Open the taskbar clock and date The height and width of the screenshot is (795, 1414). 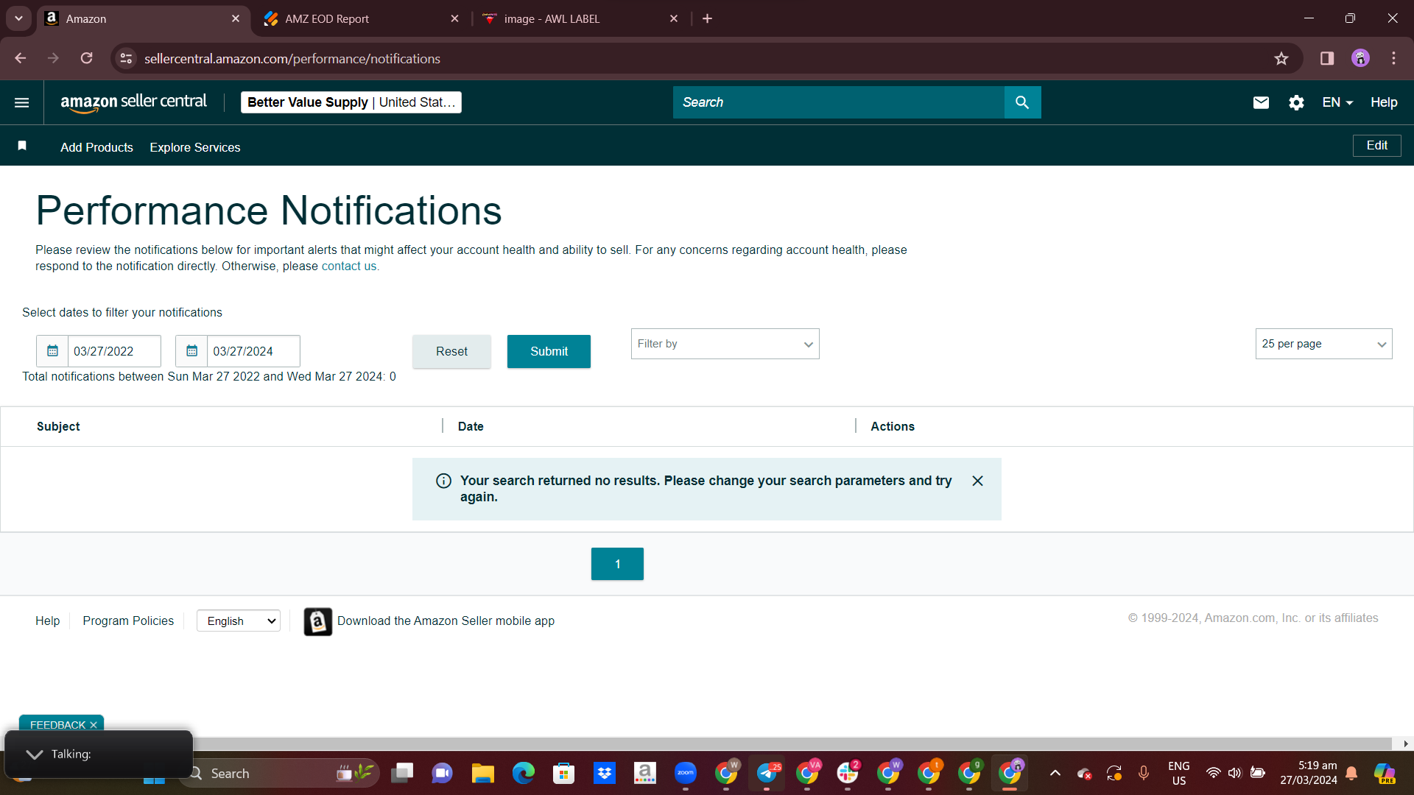(x=1308, y=773)
